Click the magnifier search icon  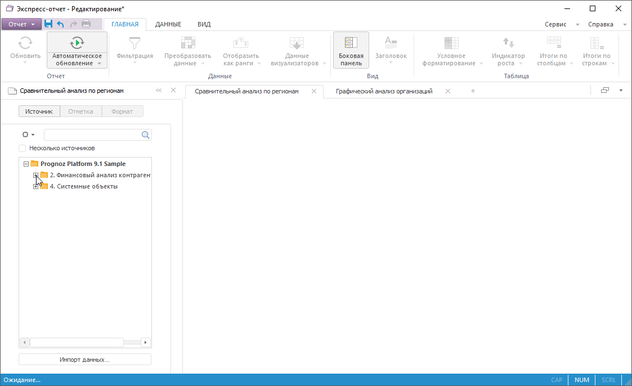(146, 135)
